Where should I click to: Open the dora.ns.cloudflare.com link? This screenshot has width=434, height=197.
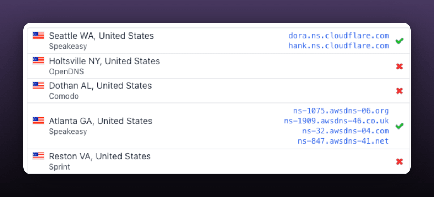point(339,36)
